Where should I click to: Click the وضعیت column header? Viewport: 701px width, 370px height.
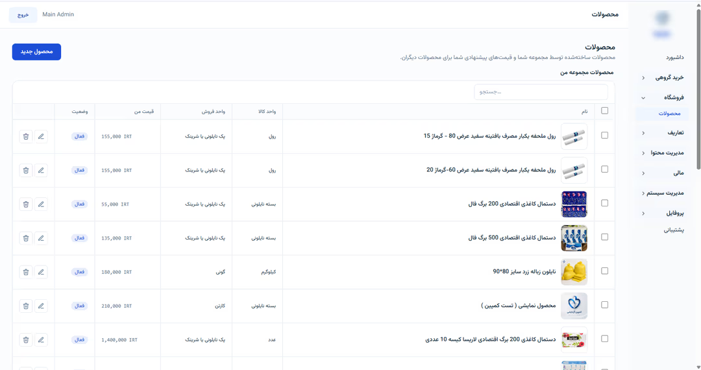point(80,111)
